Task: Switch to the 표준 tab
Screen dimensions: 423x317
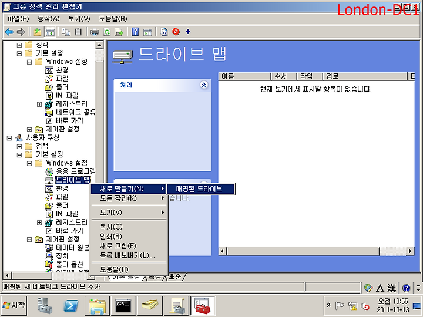Action: point(175,276)
